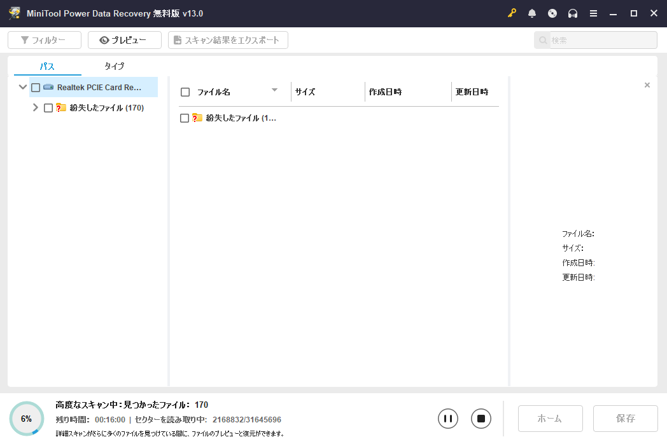Open the hamburger menu
667x444 pixels.
(593, 13)
